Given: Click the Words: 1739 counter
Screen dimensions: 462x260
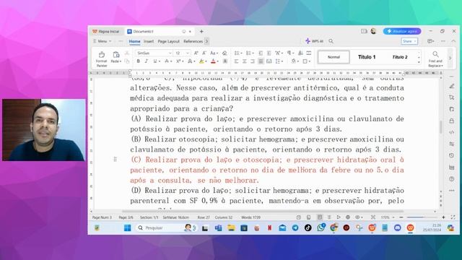Looking at the screenshot, I should (250, 217).
